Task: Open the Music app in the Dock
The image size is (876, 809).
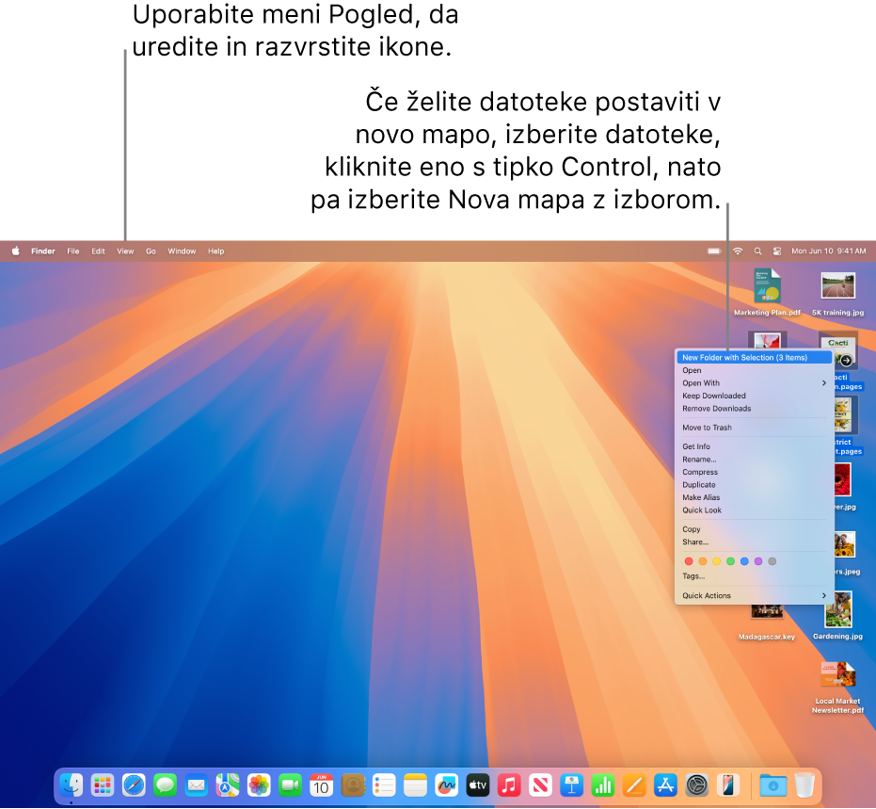Action: point(510,785)
